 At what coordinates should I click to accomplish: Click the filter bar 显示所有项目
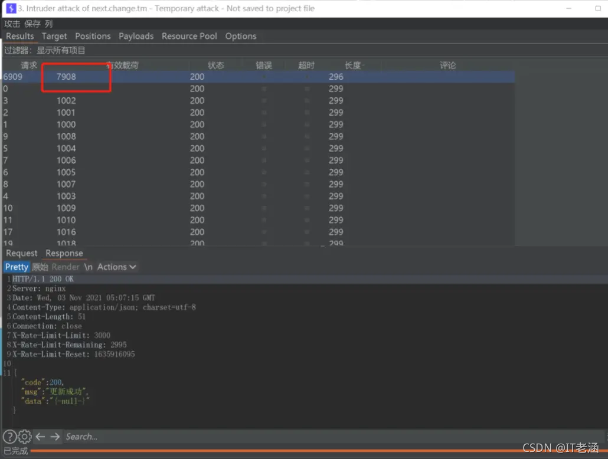pyautogui.click(x=61, y=50)
